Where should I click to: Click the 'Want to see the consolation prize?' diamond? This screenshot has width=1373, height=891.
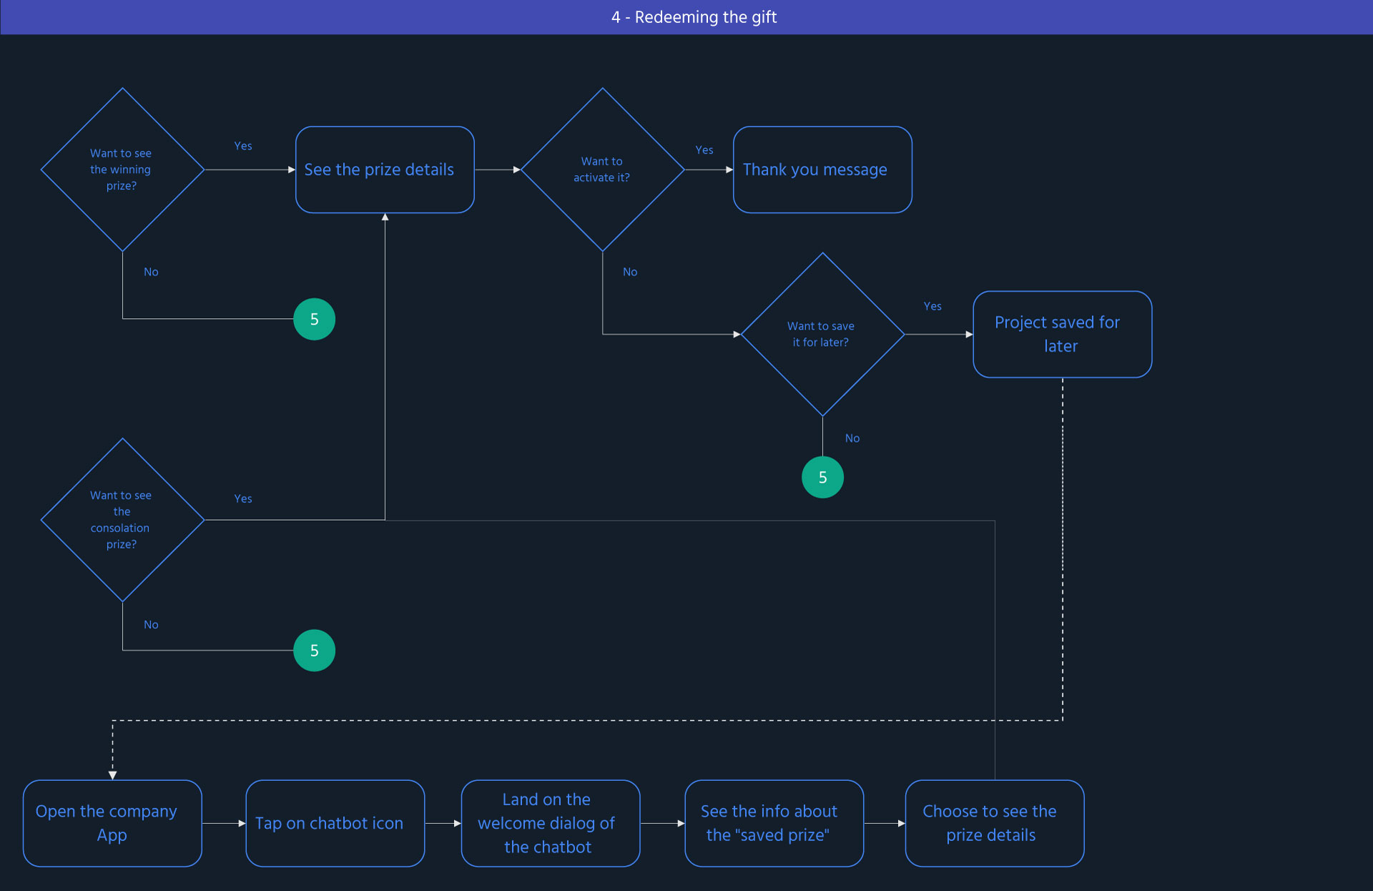click(x=122, y=520)
